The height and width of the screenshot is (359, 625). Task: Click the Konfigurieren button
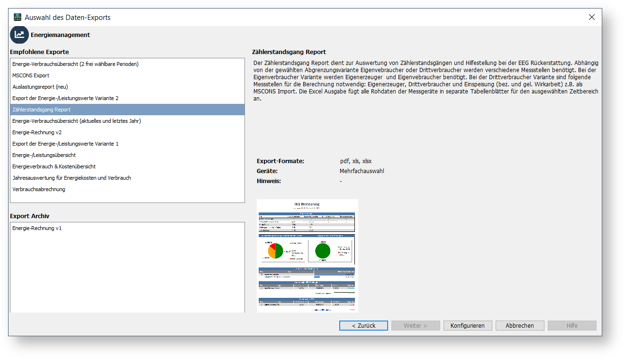click(467, 326)
